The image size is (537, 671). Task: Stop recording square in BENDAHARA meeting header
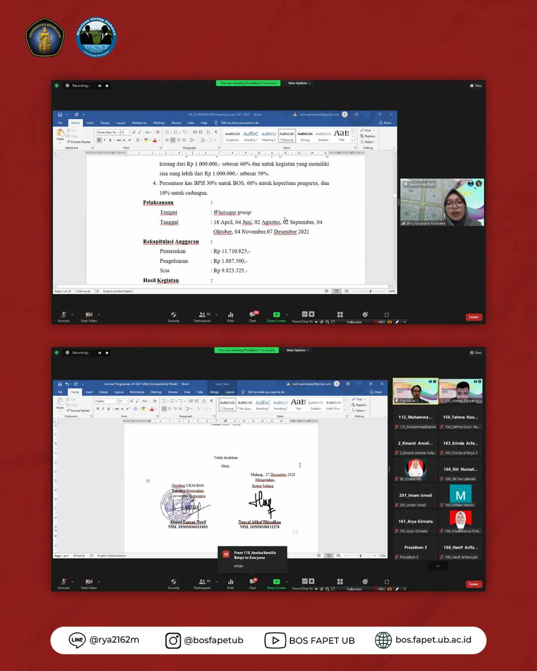107,86
